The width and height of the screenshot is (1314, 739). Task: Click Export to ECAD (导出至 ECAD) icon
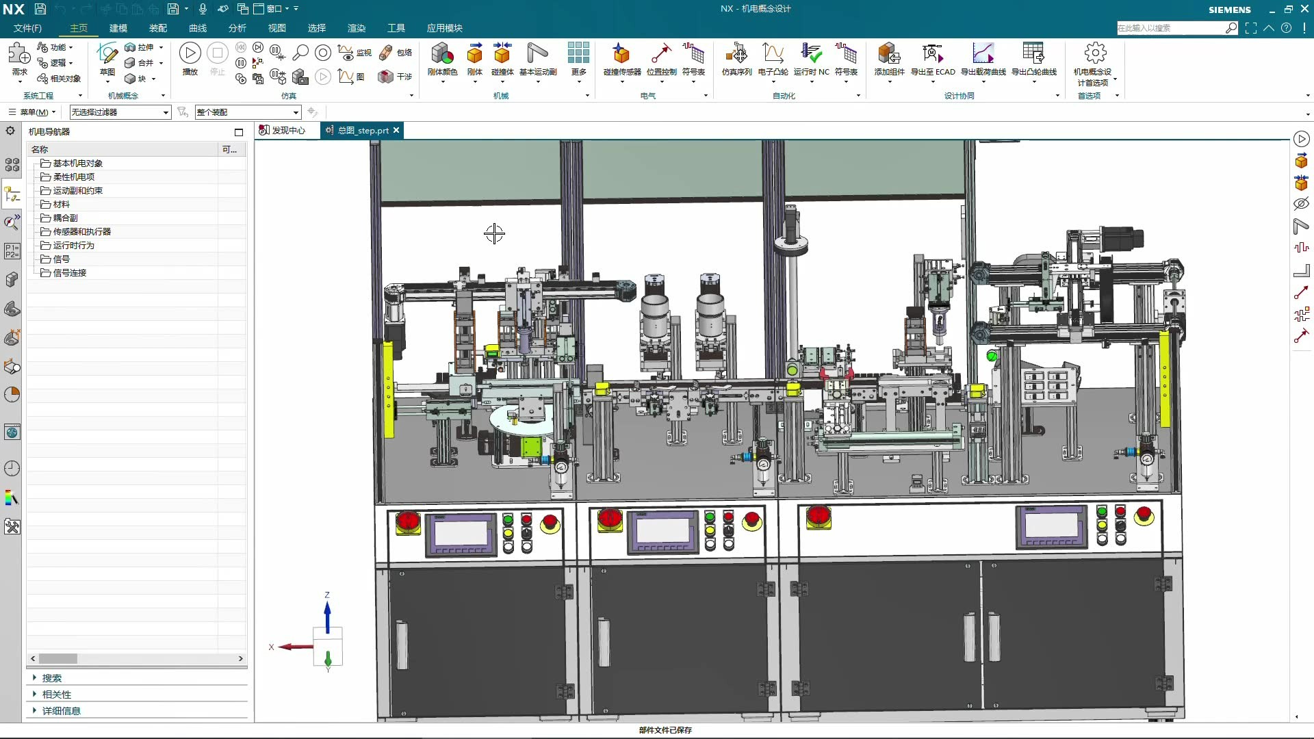[x=932, y=54]
